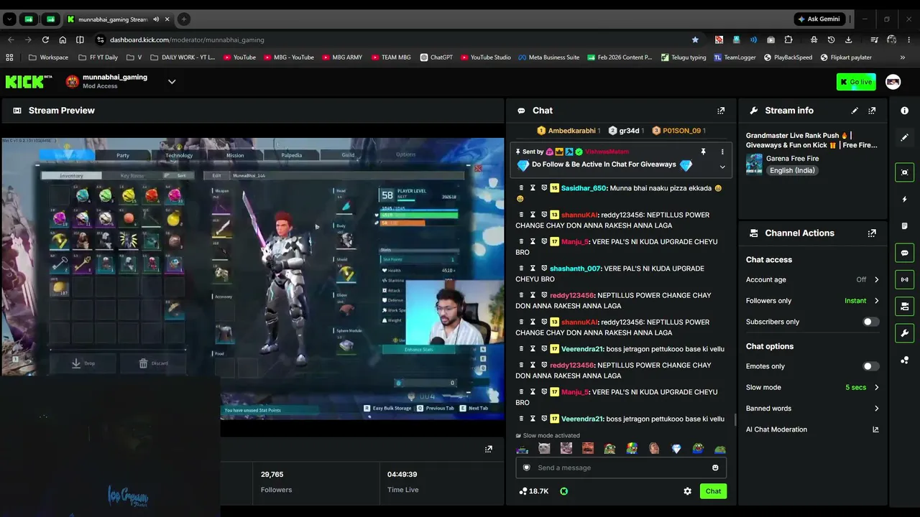
Task: Pop out the Chat panel
Action: coord(721,111)
